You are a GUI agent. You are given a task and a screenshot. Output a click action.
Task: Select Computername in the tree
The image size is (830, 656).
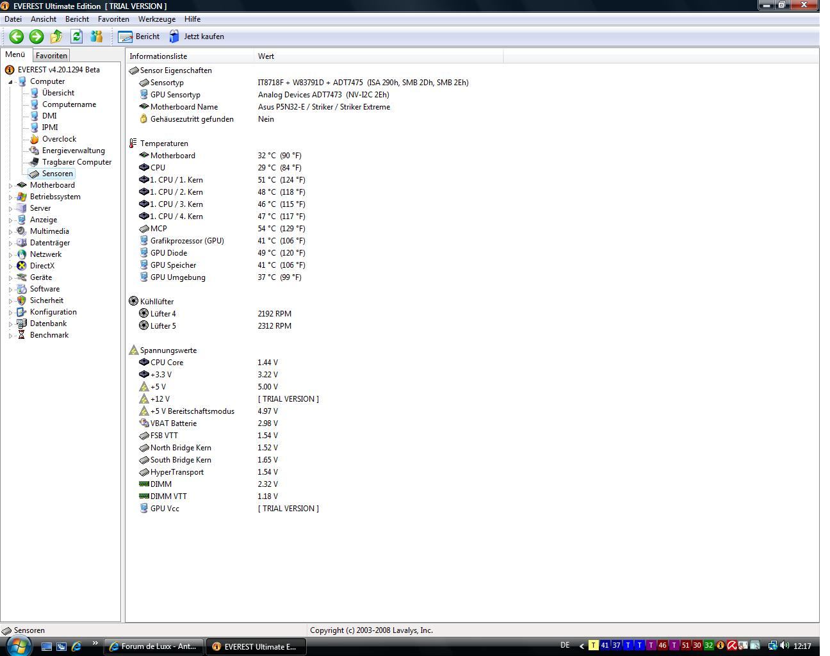coord(69,104)
